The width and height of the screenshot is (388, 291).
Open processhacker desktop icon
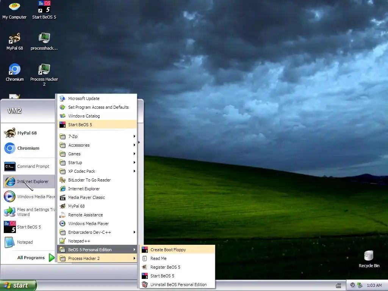[44, 42]
